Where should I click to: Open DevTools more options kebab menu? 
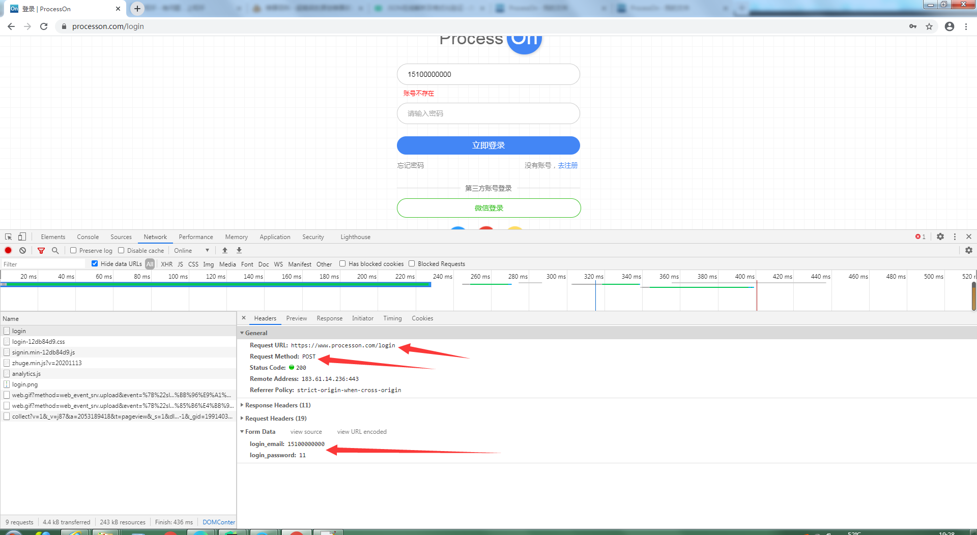tap(955, 237)
